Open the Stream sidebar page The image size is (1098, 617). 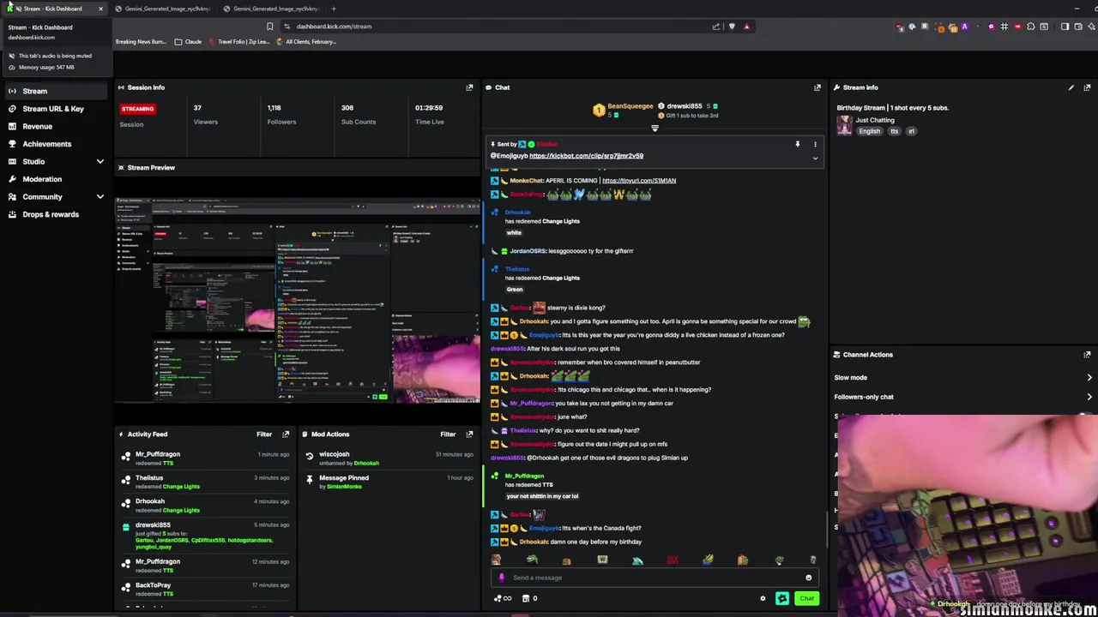pyautogui.click(x=56, y=91)
